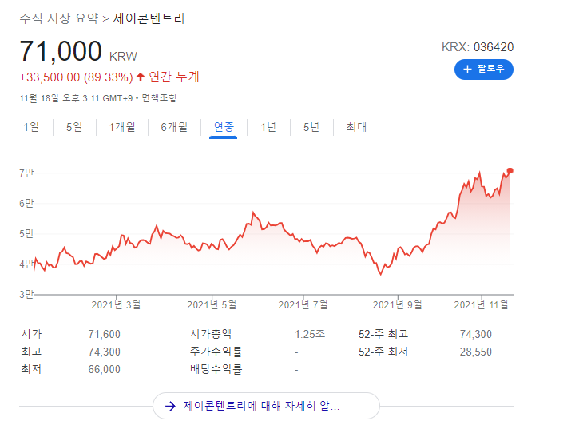Click the 2021년 3월 axis label
Image resolution: width=571 pixels, height=437 pixels.
(x=116, y=305)
